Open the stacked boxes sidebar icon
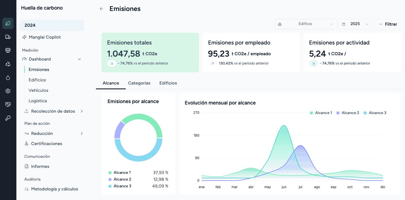 (x=8, y=50)
